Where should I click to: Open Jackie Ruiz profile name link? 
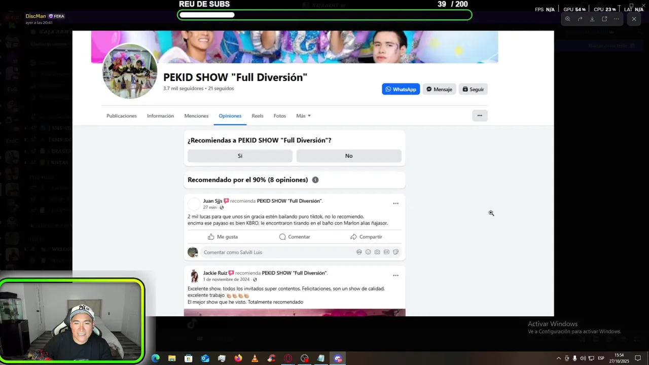point(215,273)
